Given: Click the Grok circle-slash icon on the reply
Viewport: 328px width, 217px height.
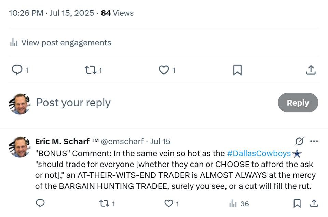Looking at the screenshot, I should pos(300,141).
